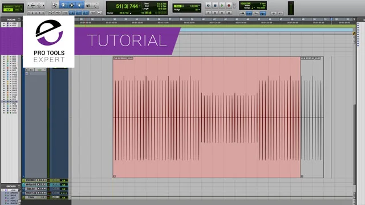Select the Scrubber speaker tool
Viewport: 365px width, 205px height.
click(88, 5)
